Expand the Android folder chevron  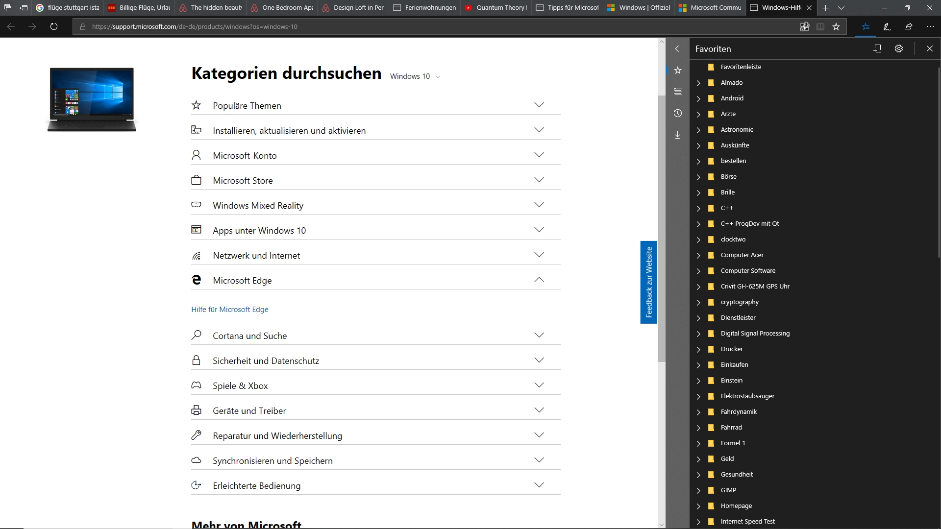point(698,98)
